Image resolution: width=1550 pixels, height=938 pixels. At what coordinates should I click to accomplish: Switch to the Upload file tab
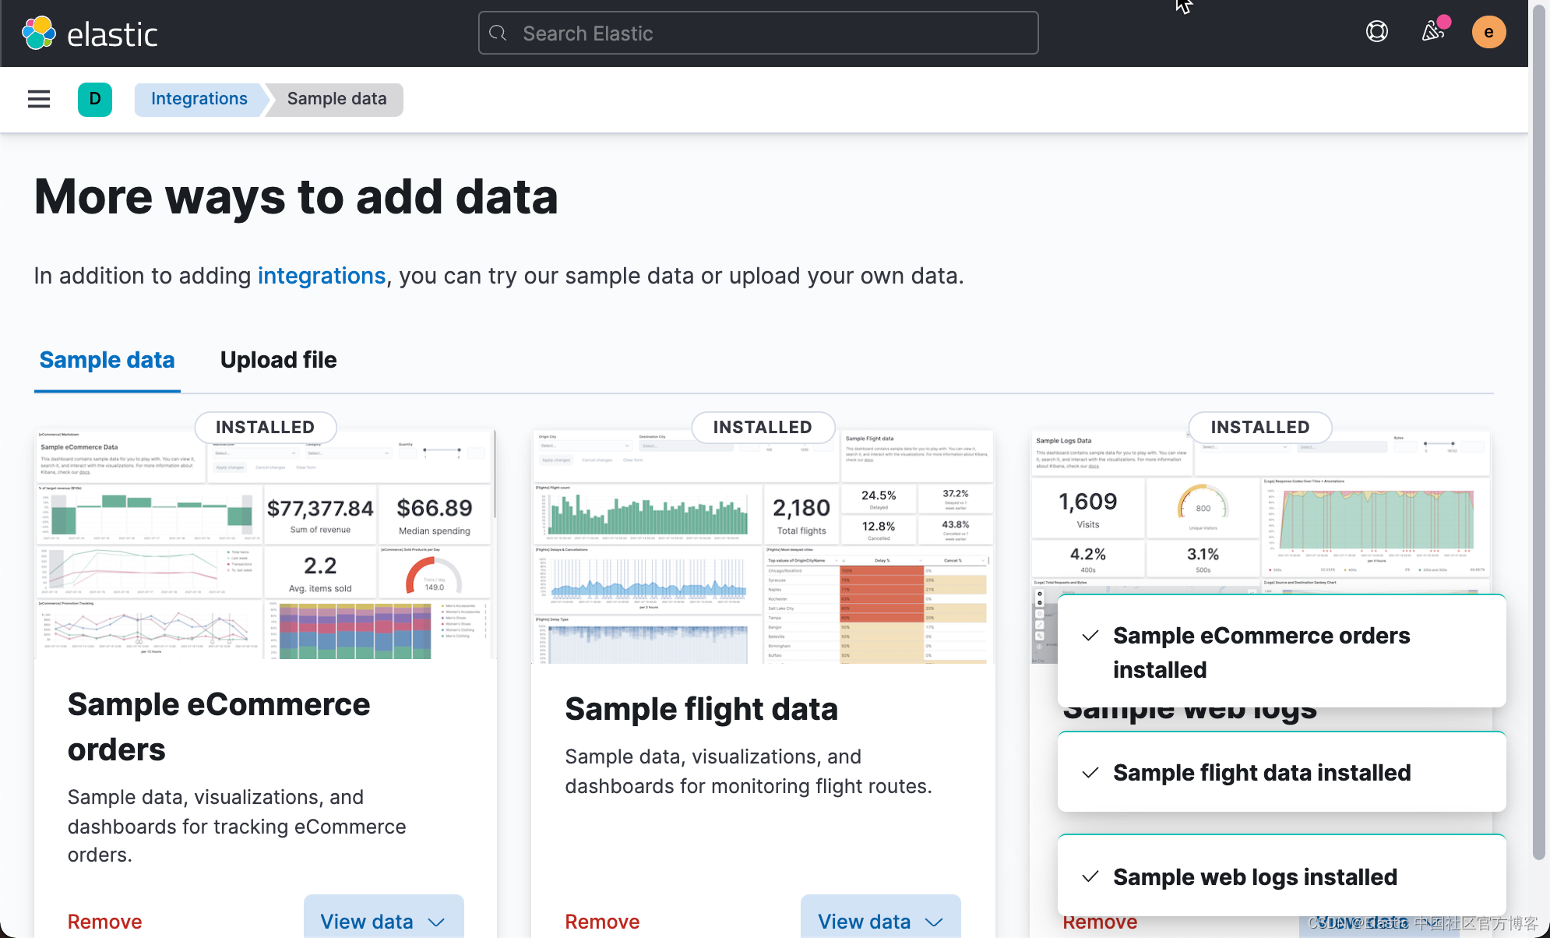[278, 360]
